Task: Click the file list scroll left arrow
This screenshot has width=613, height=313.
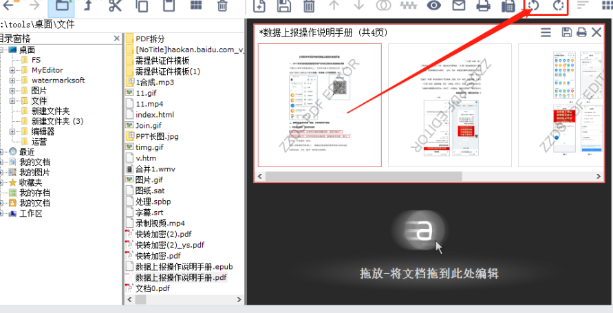Action: 129,300
